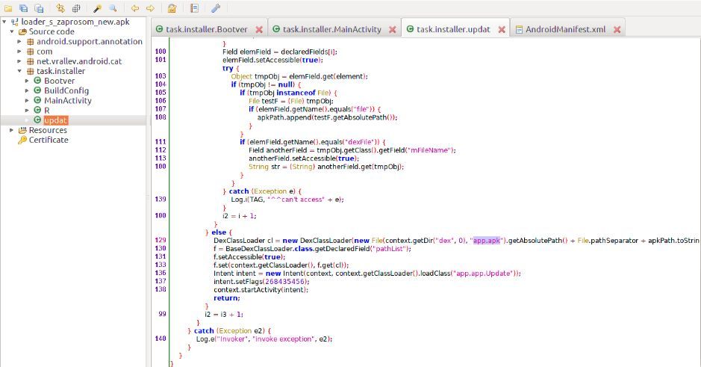Click the Save all icon
The width and height of the screenshot is (701, 367).
[24, 8]
